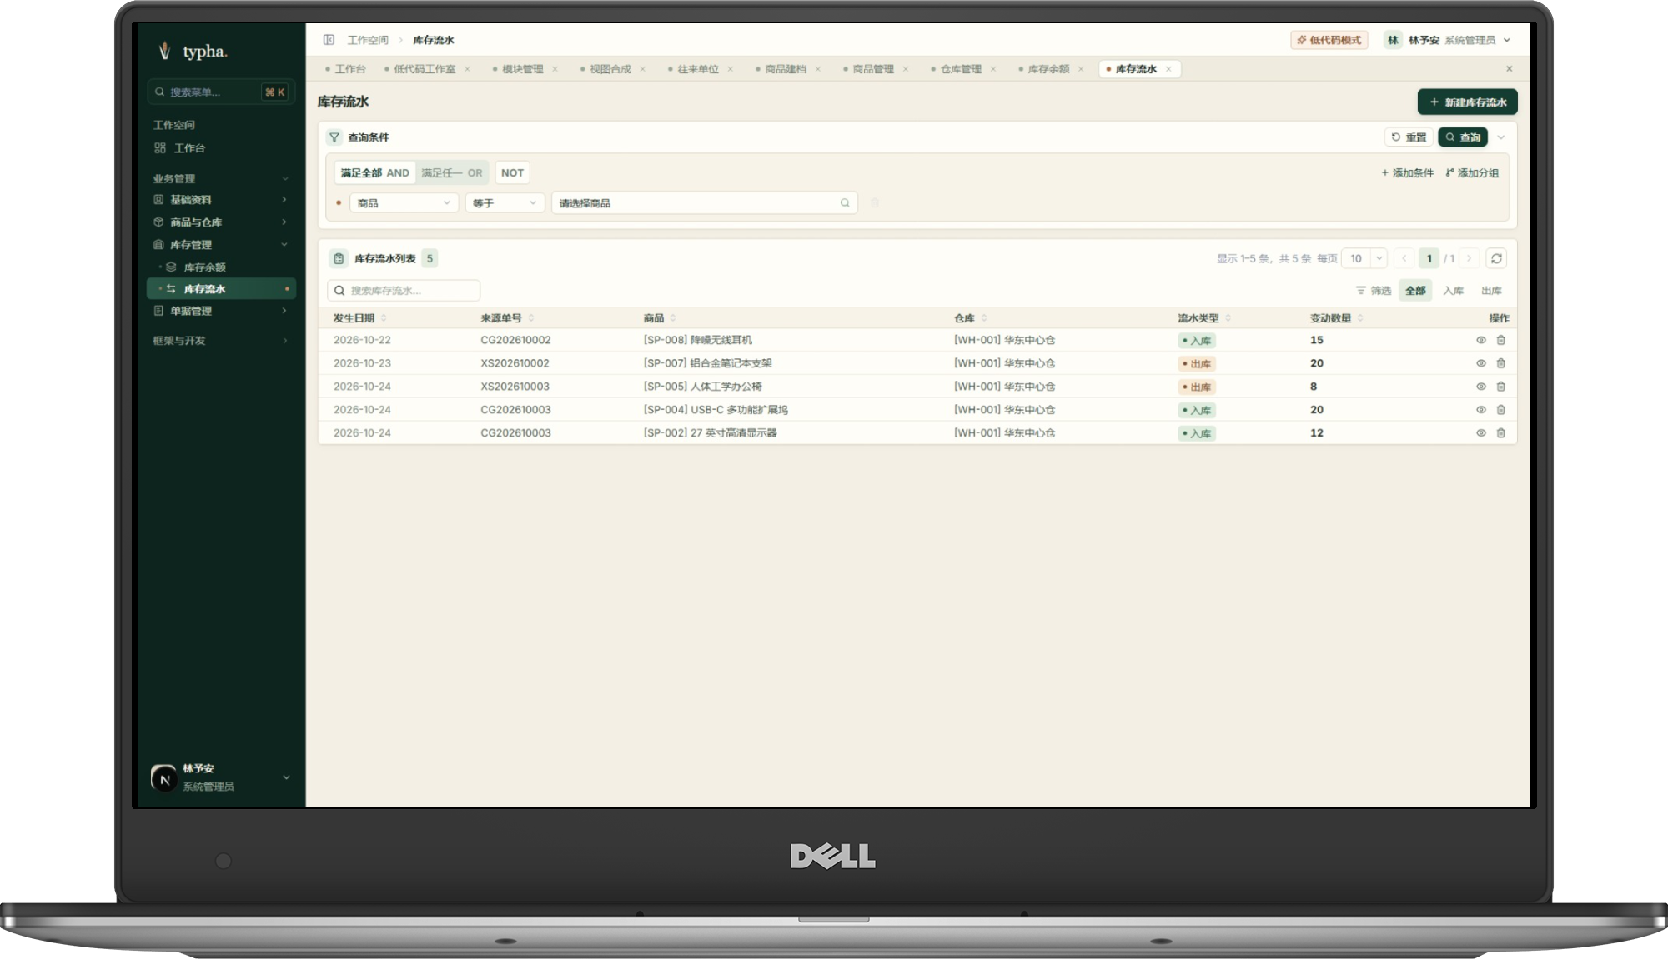Click 添加条件 link
The width and height of the screenshot is (1668, 959).
coord(1407,173)
